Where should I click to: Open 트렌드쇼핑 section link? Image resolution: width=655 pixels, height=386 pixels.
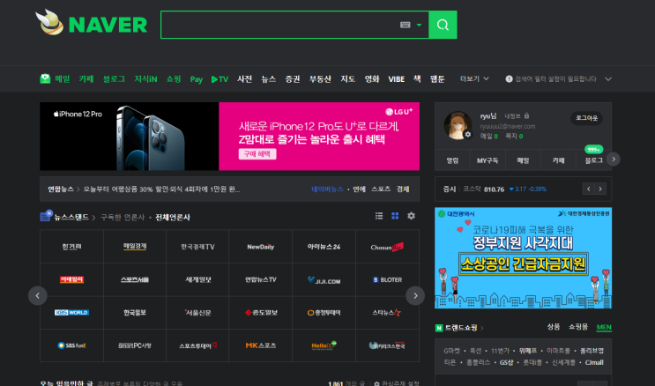click(460, 328)
